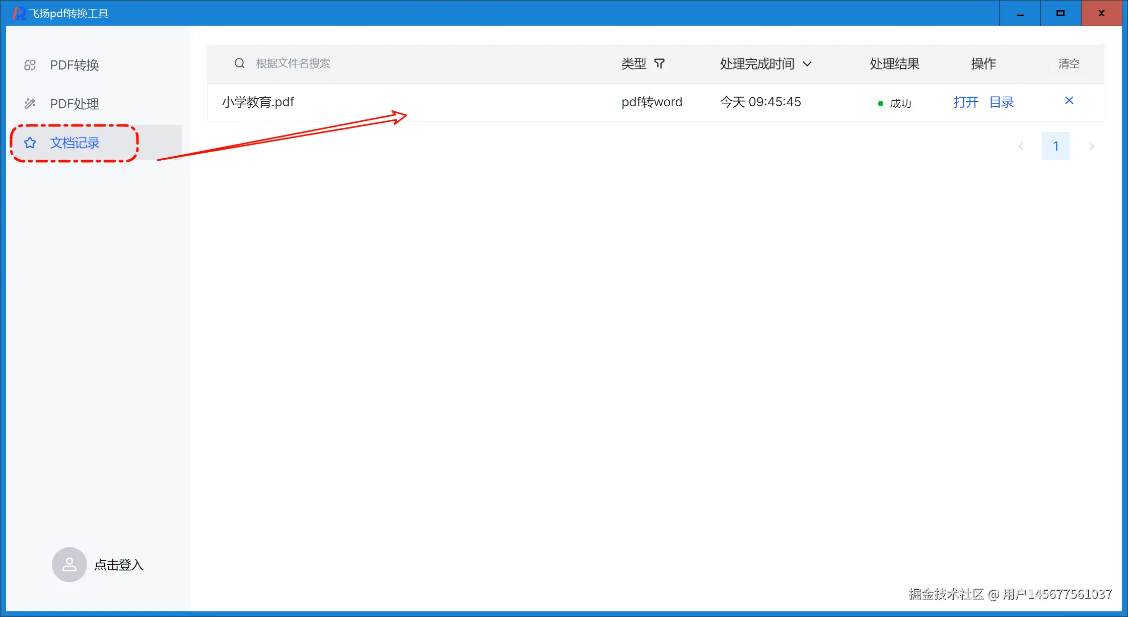Click the PDF转换 sidebar icon
The width and height of the screenshot is (1128, 617).
click(x=30, y=65)
